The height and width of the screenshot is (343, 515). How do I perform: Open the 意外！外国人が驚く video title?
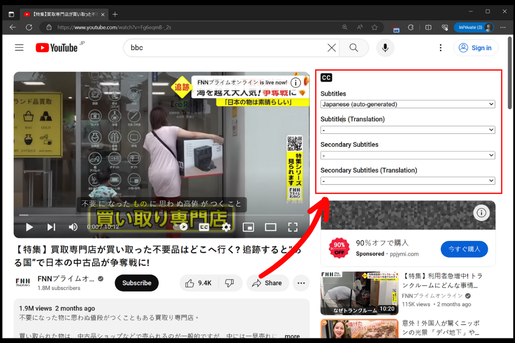click(441, 328)
